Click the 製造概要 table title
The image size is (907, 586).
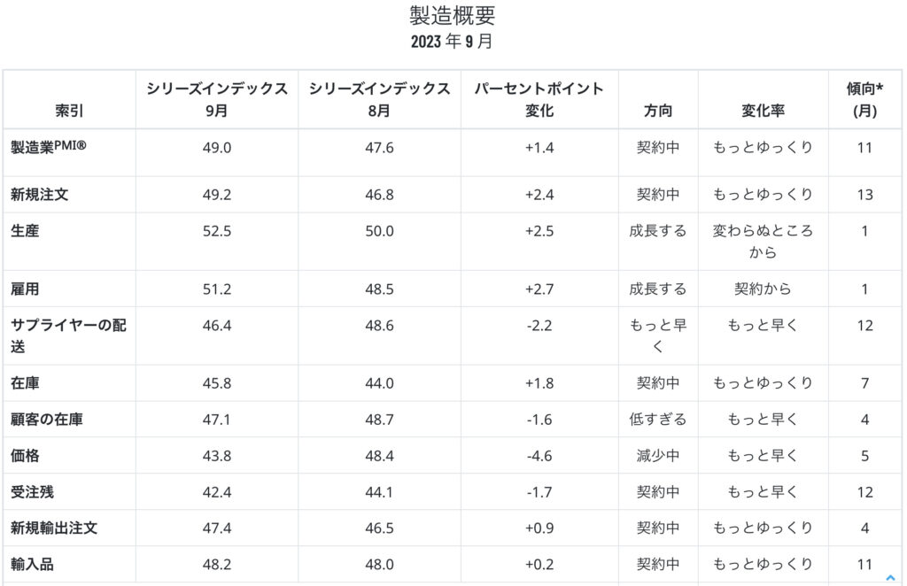tap(453, 16)
